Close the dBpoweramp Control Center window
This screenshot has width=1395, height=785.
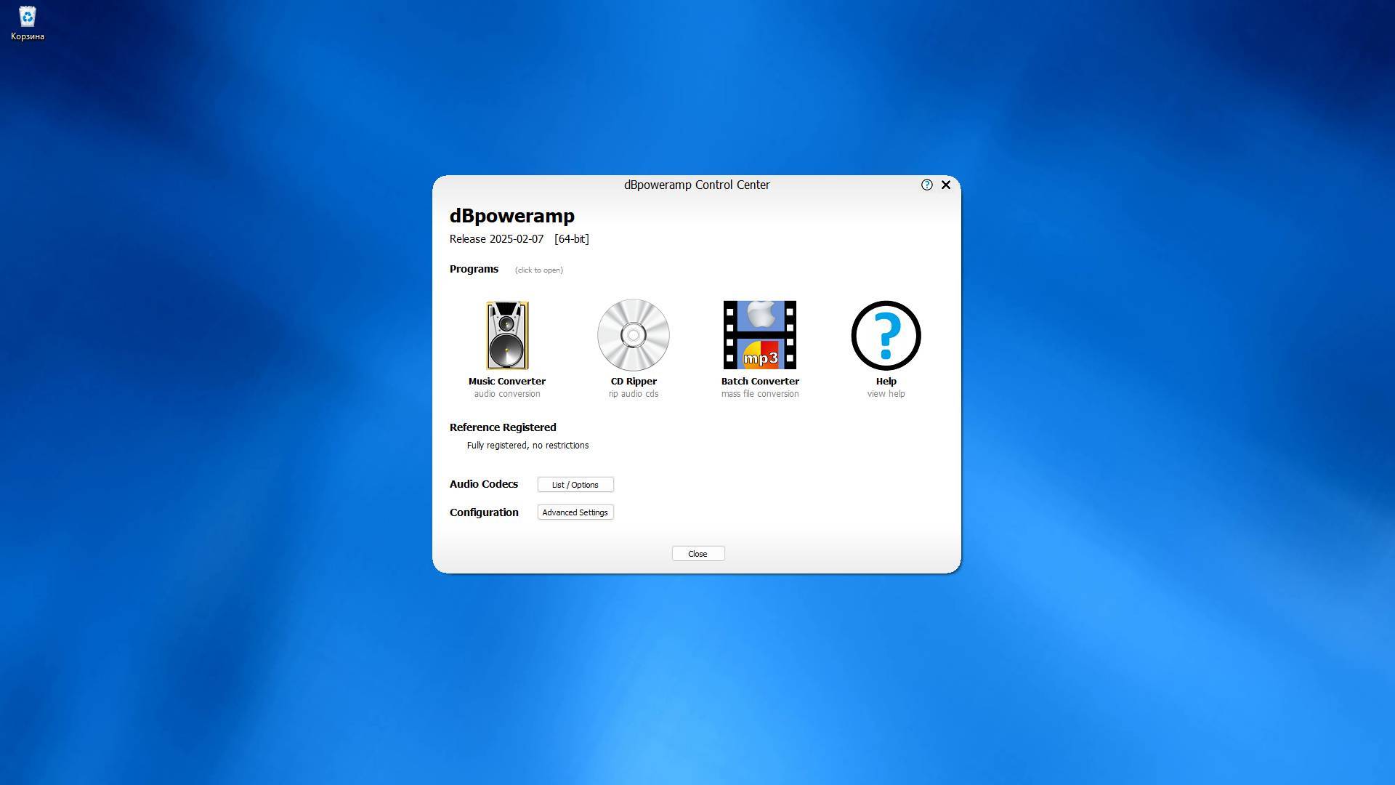click(x=946, y=185)
